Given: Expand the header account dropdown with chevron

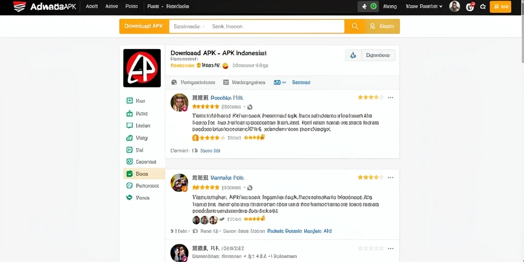Looking at the screenshot, I should pyautogui.click(x=424, y=6).
